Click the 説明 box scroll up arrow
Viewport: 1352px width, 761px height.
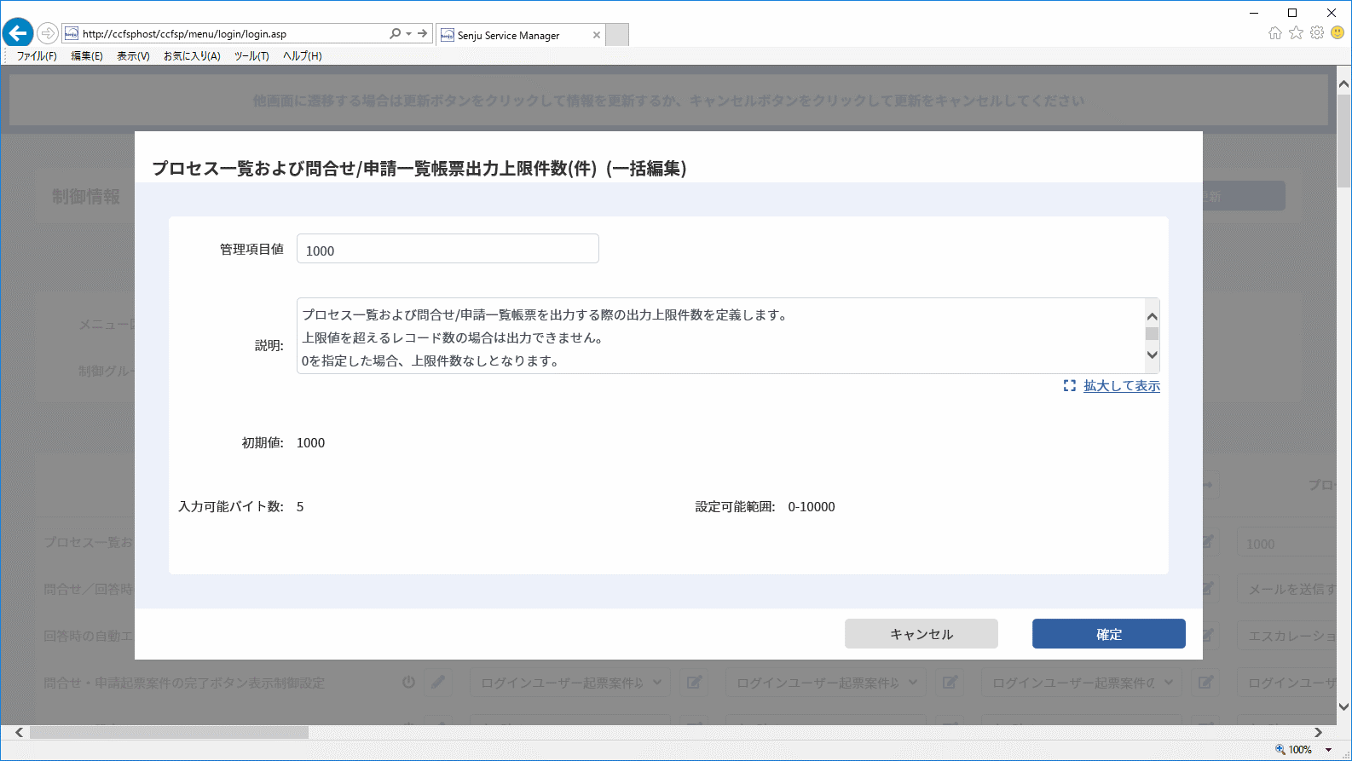[x=1153, y=316]
